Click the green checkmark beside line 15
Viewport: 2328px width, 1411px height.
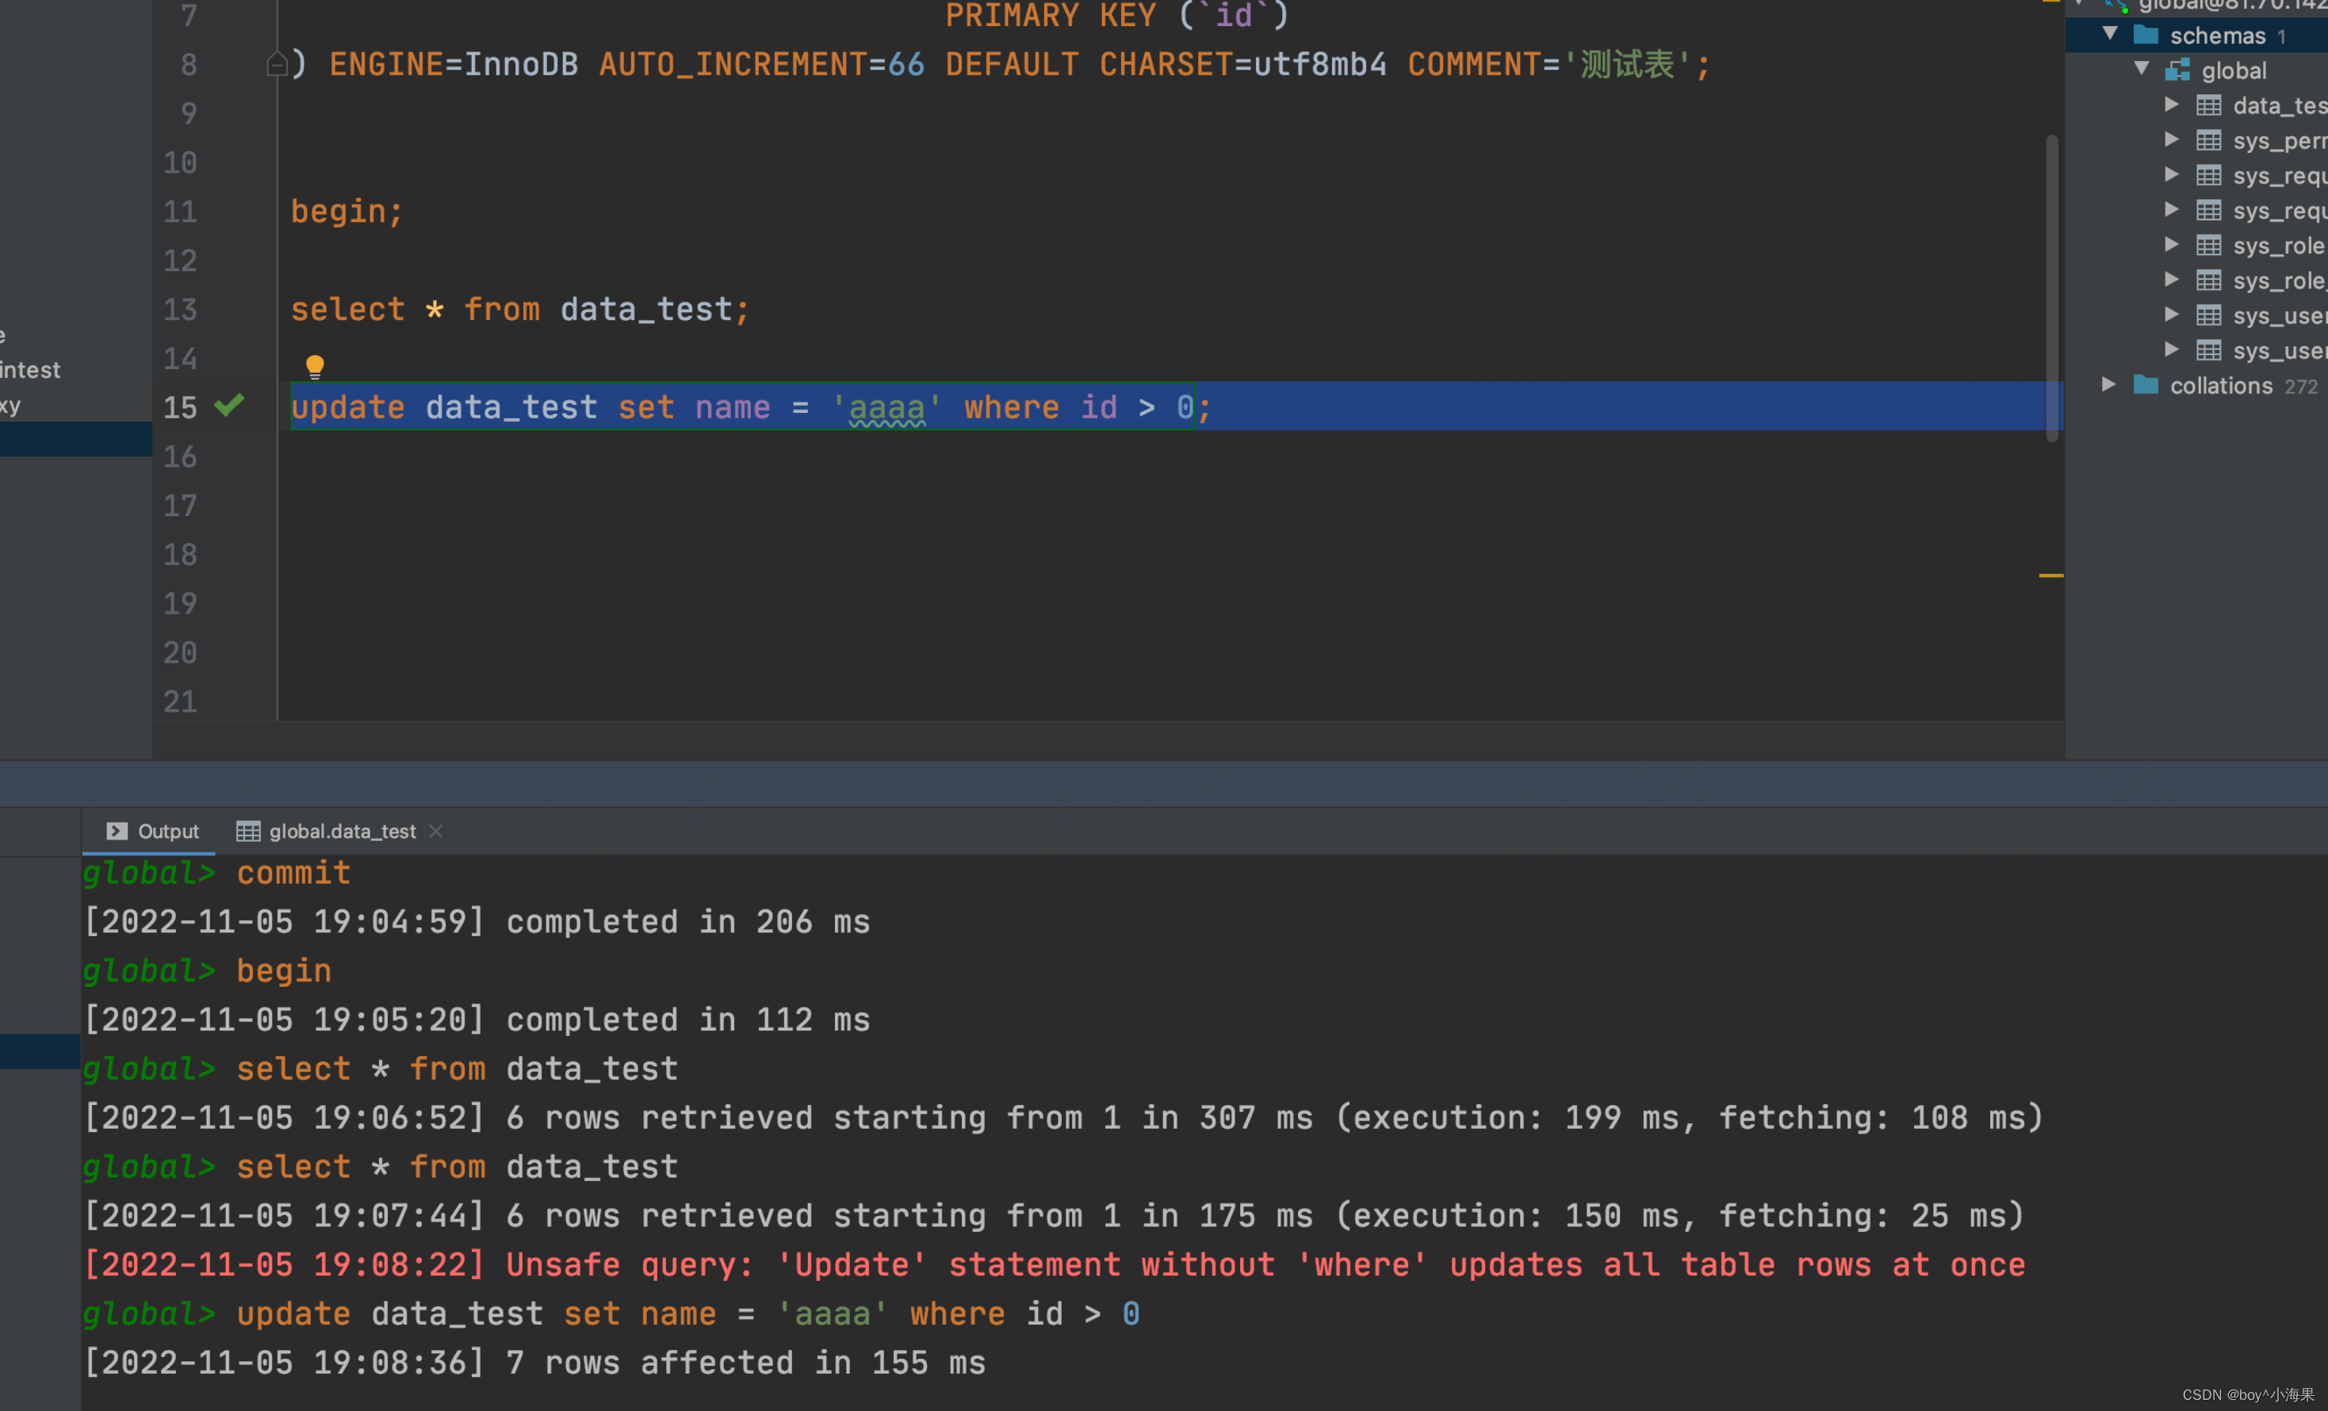pyautogui.click(x=230, y=406)
